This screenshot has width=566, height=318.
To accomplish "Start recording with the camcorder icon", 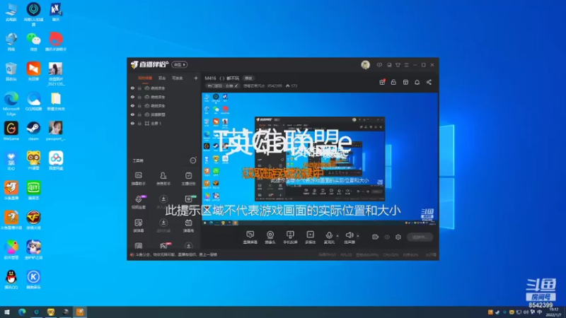I will [x=376, y=237].
